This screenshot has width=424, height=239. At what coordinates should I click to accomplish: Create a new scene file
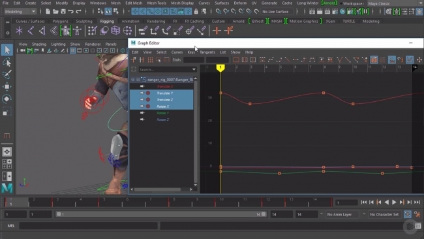click(48, 11)
